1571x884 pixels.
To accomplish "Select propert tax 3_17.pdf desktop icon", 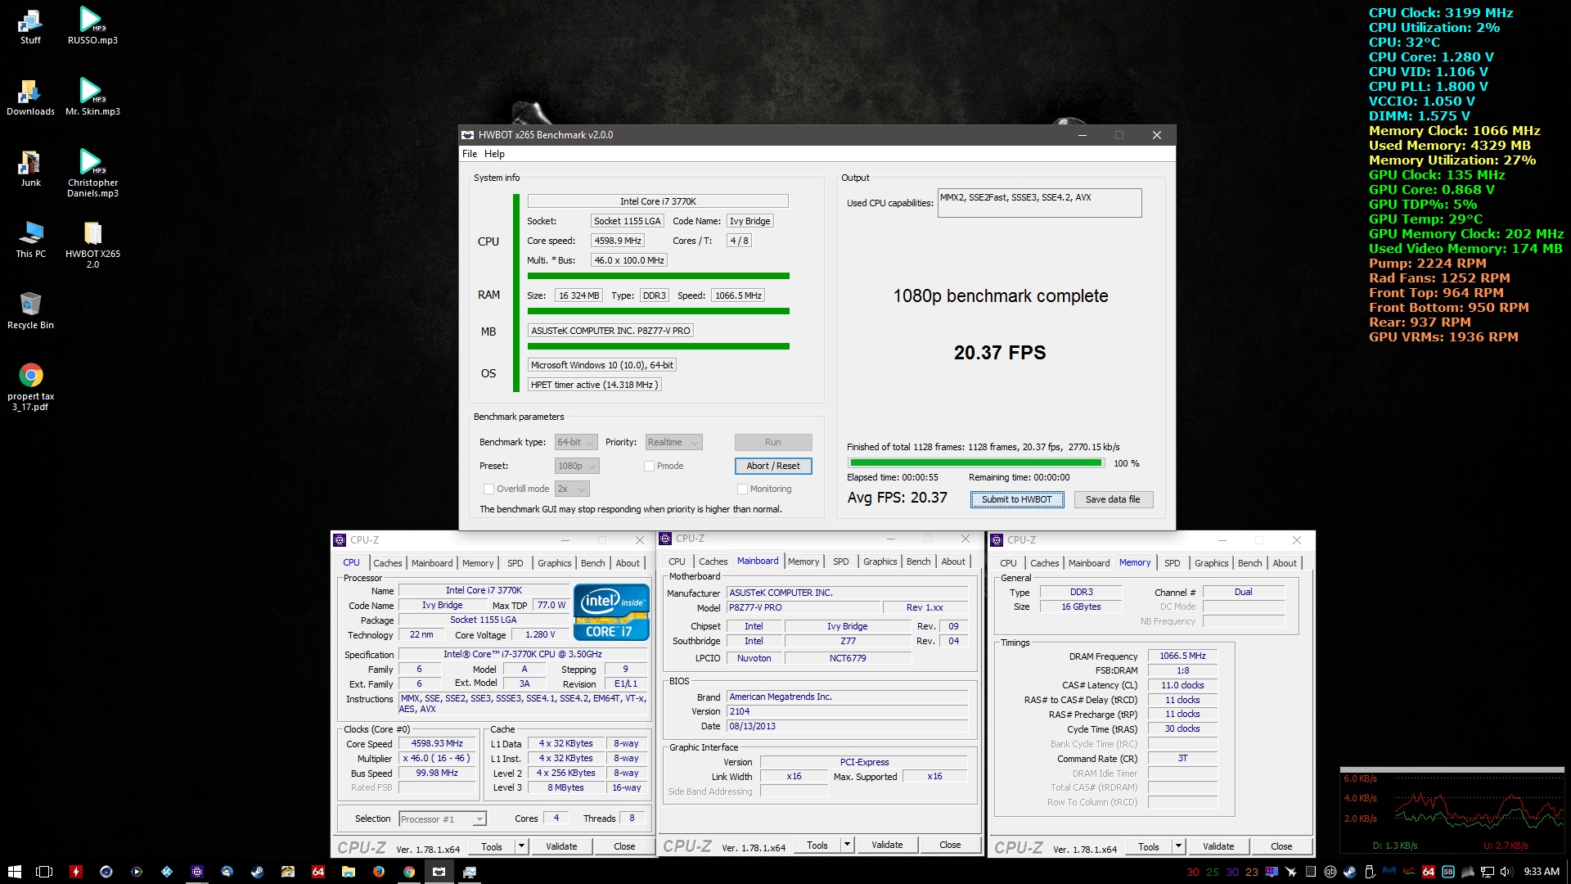I will tap(30, 387).
